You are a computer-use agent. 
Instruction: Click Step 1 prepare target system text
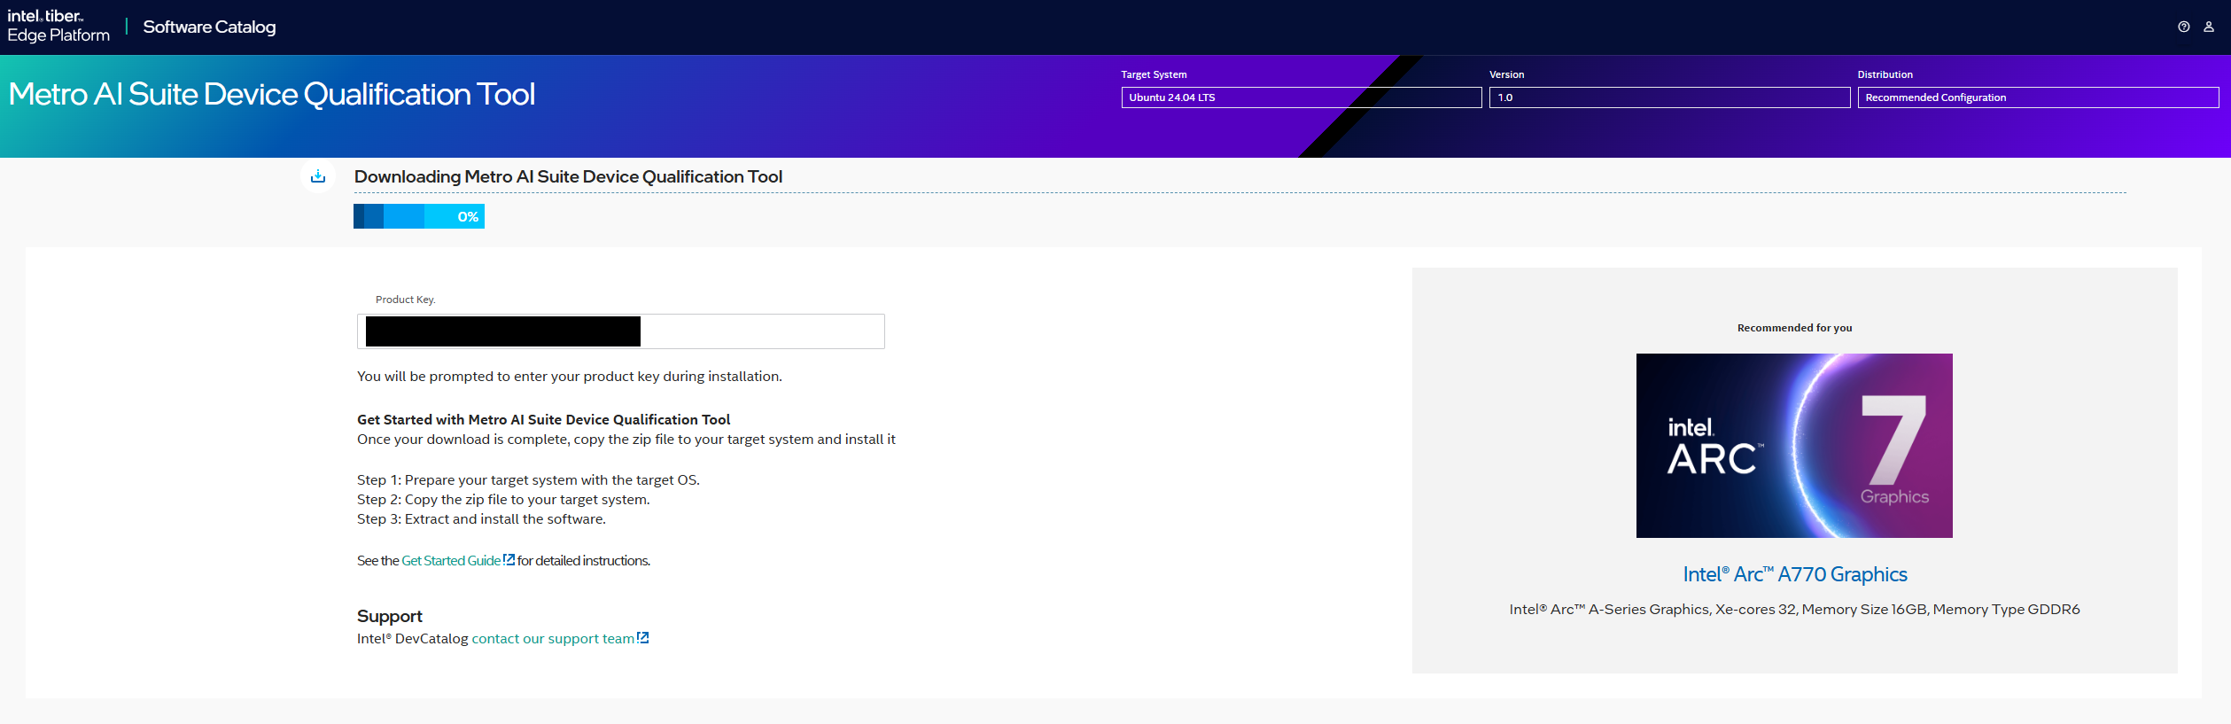coord(528,479)
